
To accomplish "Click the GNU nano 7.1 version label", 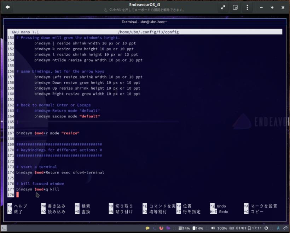I will click(25, 32).
